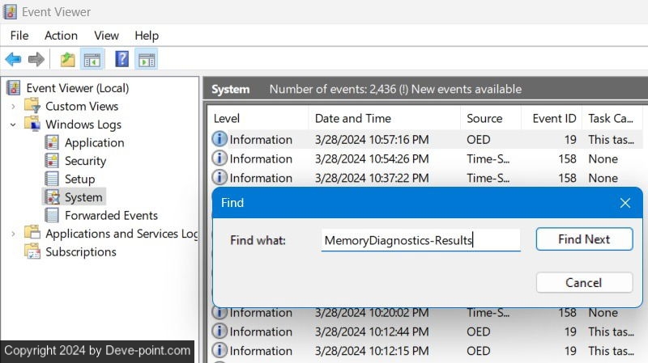Image resolution: width=648 pixels, height=363 pixels.
Task: Toggle the Show/Hide Console Tree icon
Action: click(92, 59)
